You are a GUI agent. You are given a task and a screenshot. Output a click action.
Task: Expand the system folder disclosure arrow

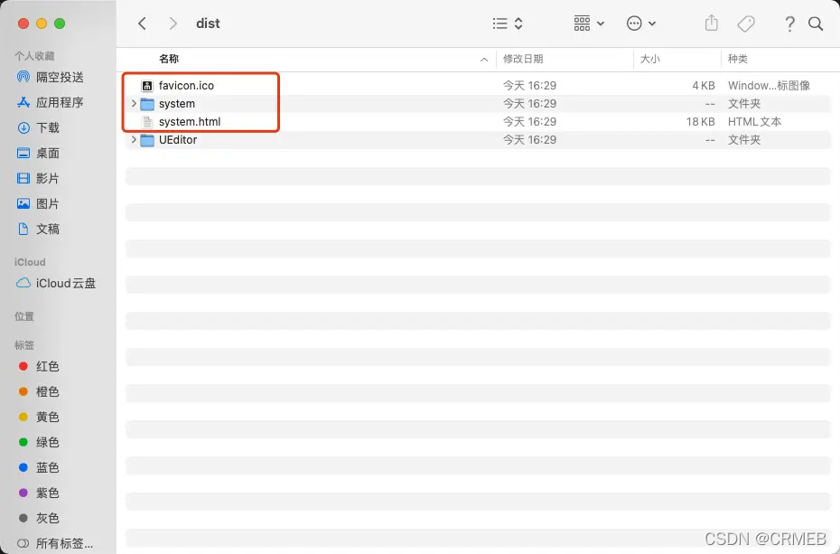[134, 103]
